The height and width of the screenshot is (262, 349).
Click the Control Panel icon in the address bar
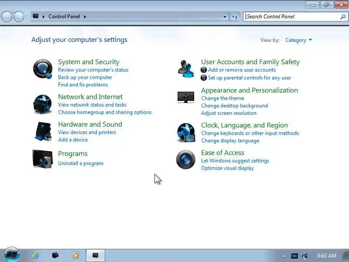coord(36,16)
